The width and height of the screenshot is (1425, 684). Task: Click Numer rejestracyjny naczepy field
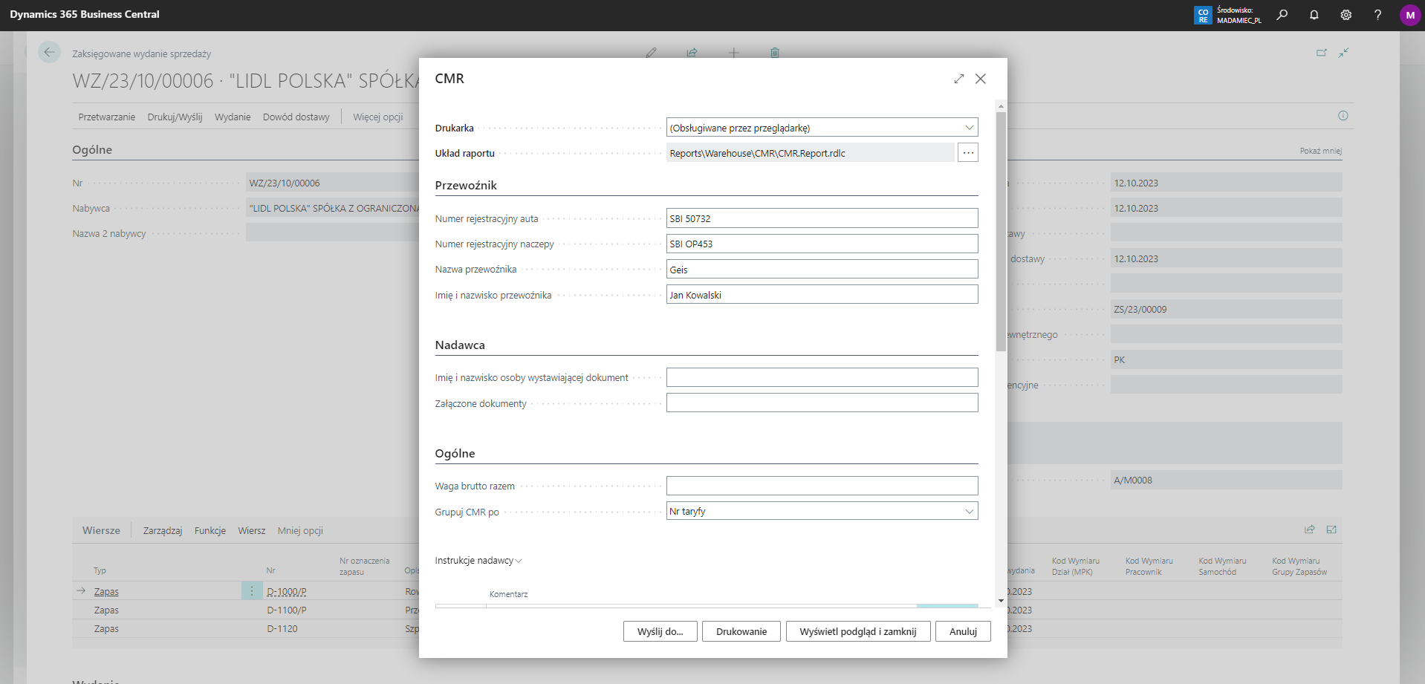tap(822, 244)
